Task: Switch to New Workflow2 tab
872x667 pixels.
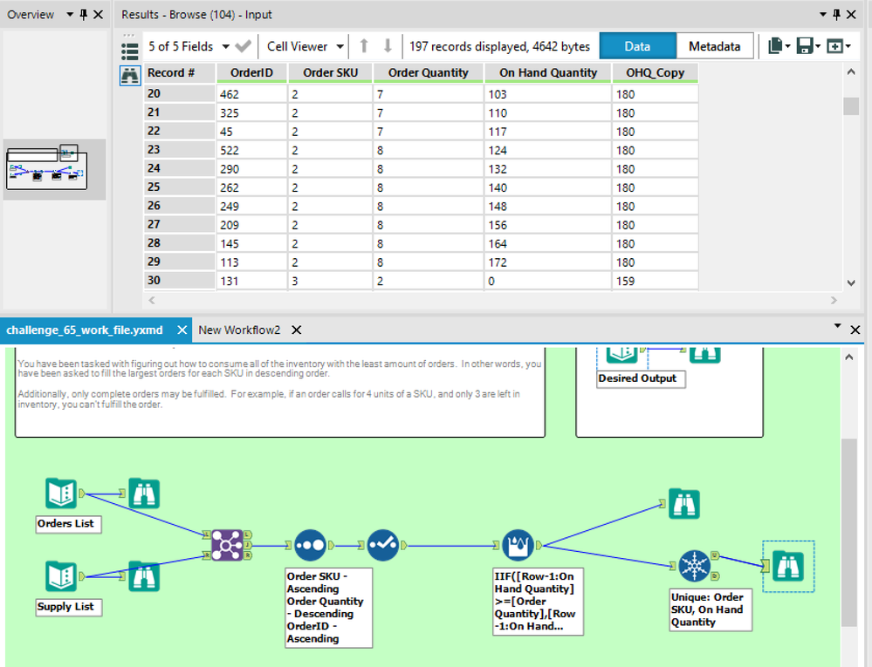Action: (x=239, y=330)
